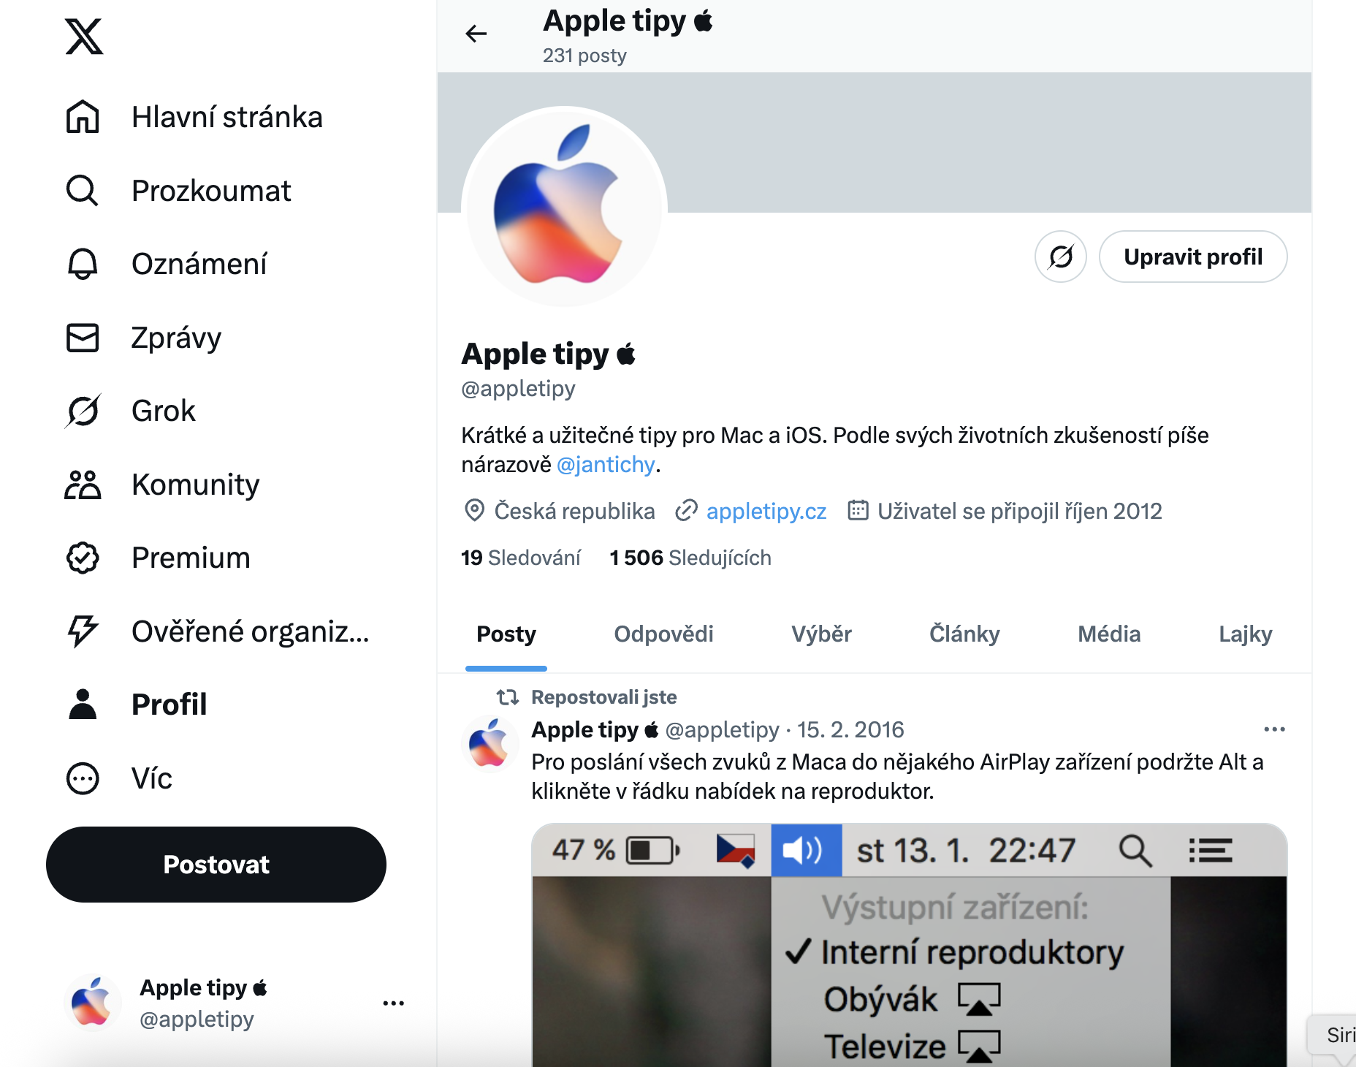
Task: Open the post options three-dot menu
Action: (1274, 729)
